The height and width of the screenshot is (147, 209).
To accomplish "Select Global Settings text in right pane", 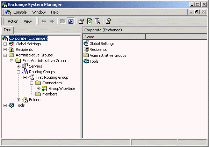I will click(102, 44).
